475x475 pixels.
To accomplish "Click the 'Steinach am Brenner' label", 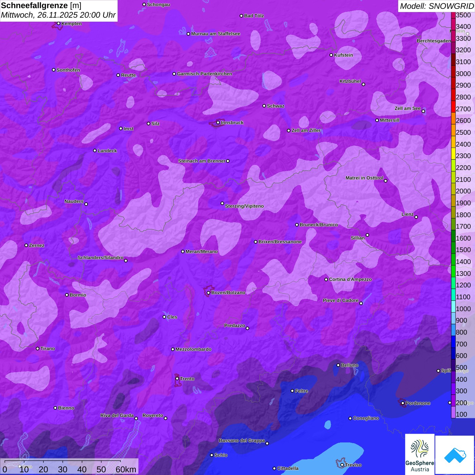I will [x=202, y=161].
